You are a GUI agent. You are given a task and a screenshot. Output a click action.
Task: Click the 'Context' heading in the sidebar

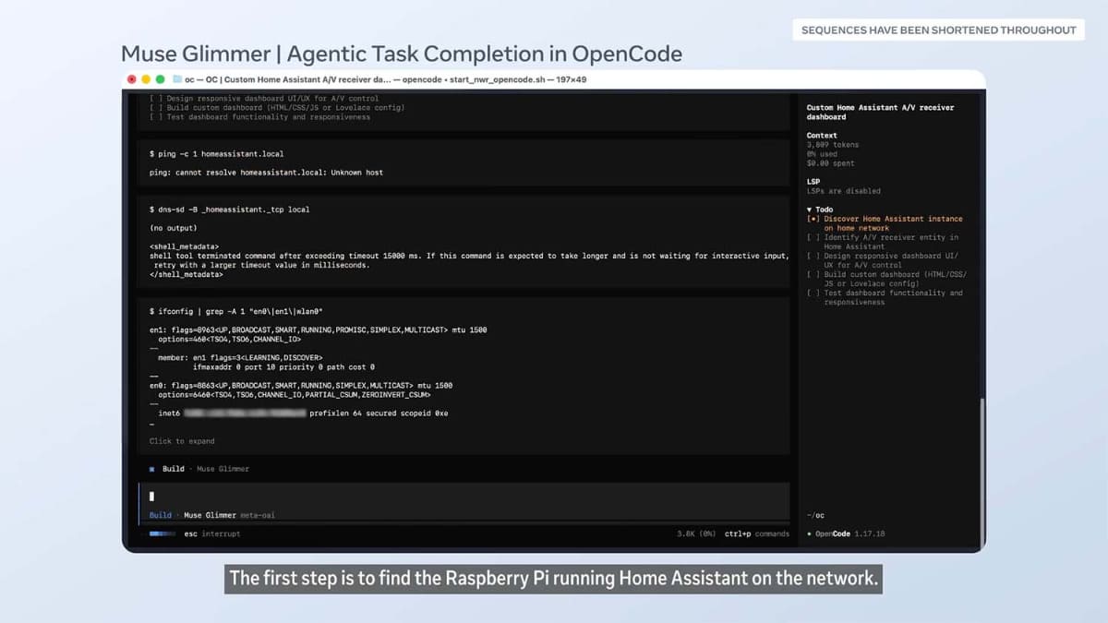click(822, 136)
